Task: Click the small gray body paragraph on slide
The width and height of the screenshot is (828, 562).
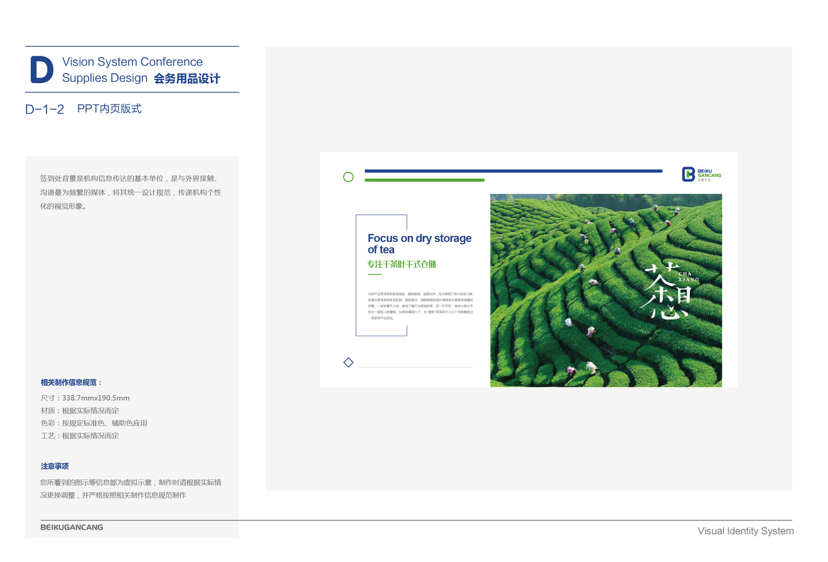Action: click(420, 306)
